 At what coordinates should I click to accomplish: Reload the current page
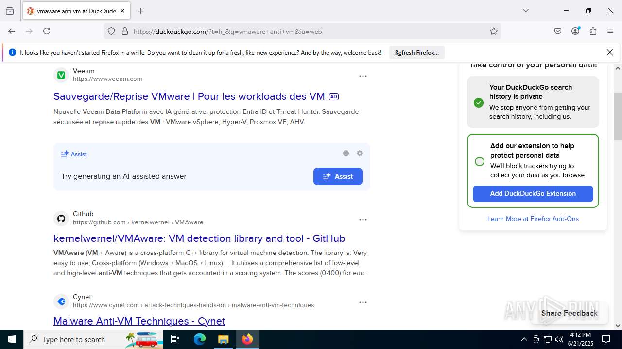click(x=47, y=31)
